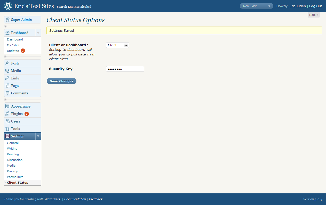Open the Pages menu
Screen dimensions: 326x205
tap(22, 86)
